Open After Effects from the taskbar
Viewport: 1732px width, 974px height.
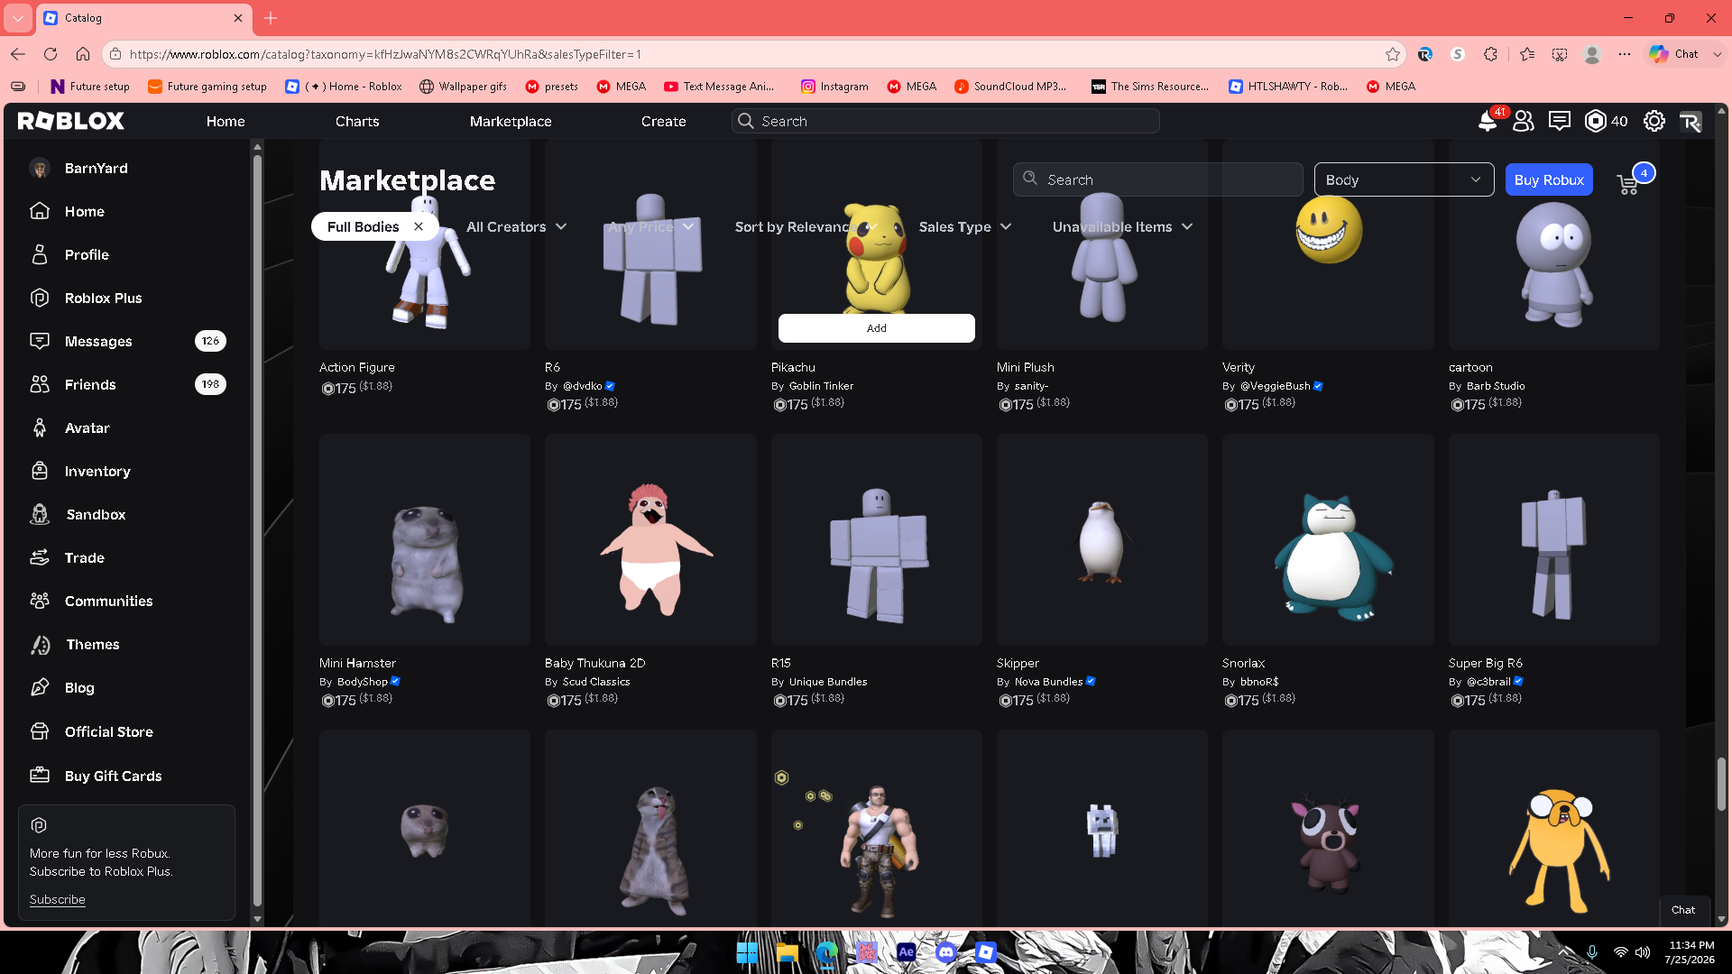906,952
